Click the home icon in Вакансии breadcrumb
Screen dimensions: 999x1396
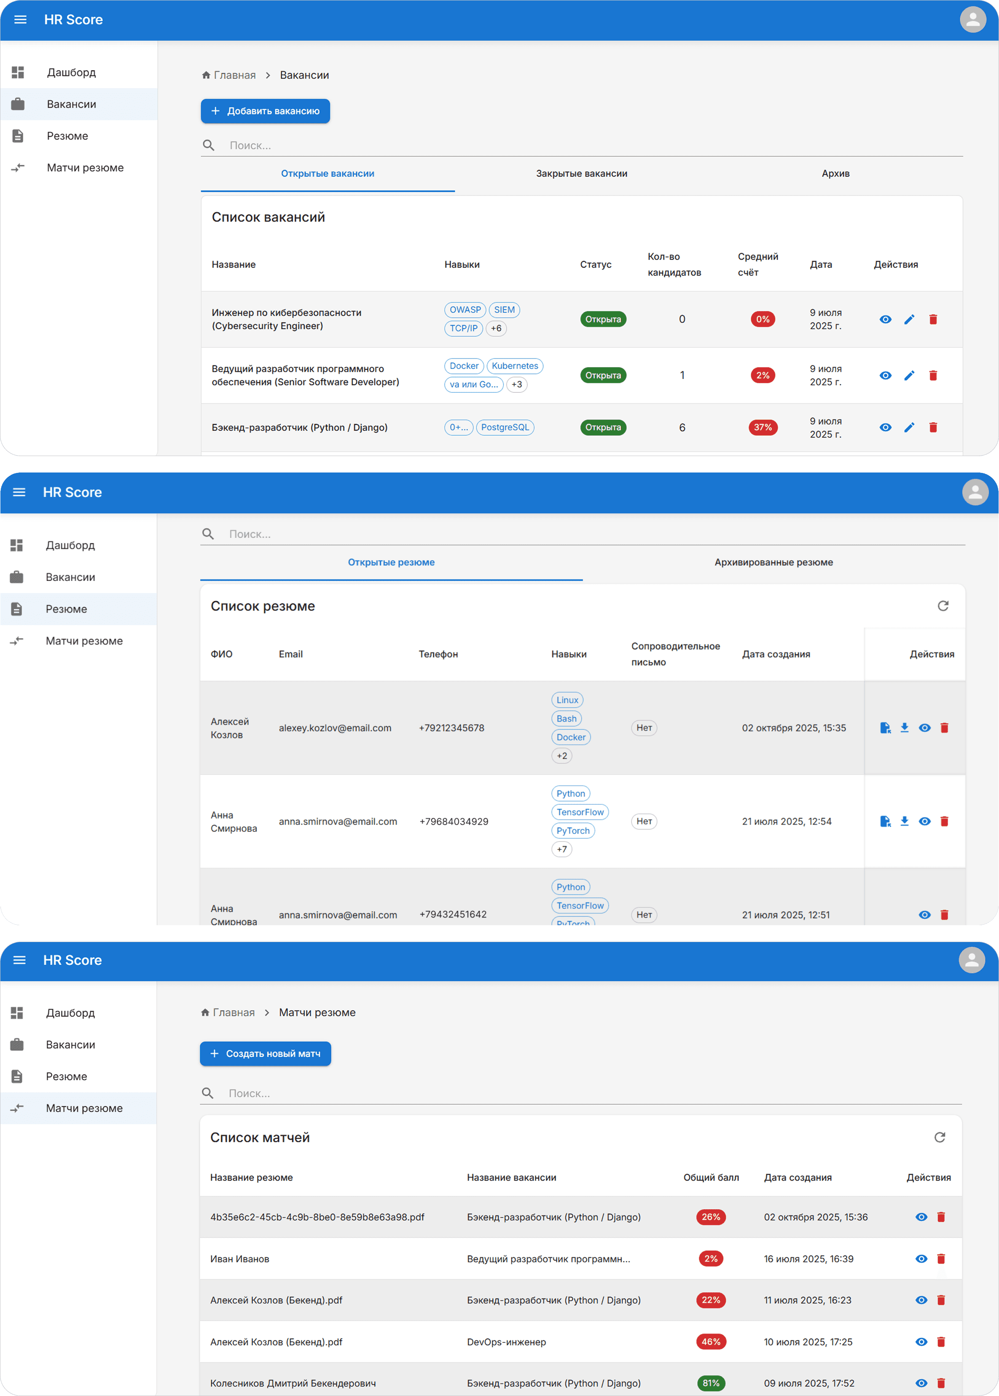coord(206,75)
